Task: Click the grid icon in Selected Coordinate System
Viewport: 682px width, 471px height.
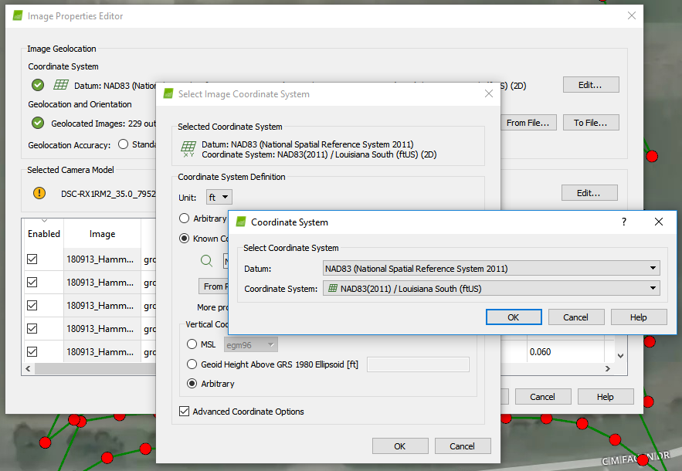Action: click(188, 148)
